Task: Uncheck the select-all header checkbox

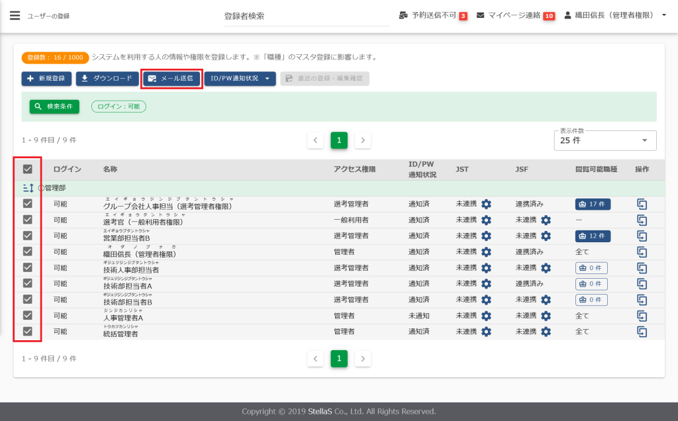Action: tap(28, 169)
